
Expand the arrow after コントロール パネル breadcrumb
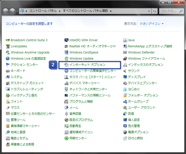[x=60, y=11]
